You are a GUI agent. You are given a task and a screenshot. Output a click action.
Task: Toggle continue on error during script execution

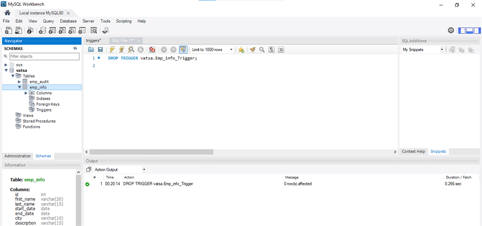[x=152, y=49]
